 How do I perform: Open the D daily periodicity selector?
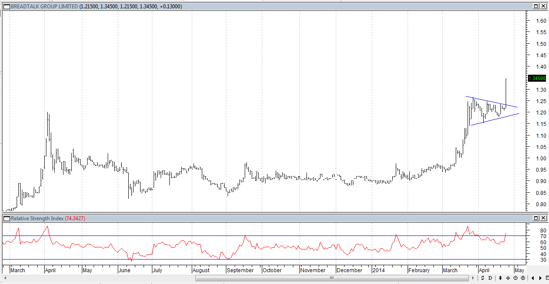(x=490, y=278)
